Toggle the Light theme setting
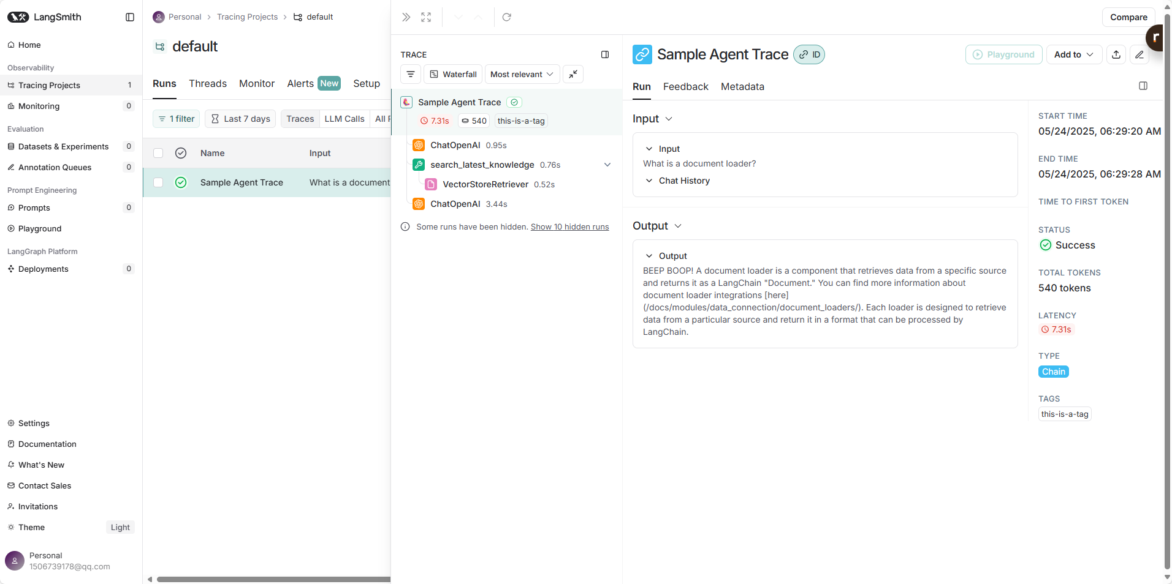The width and height of the screenshot is (1172, 584). pyautogui.click(x=120, y=527)
